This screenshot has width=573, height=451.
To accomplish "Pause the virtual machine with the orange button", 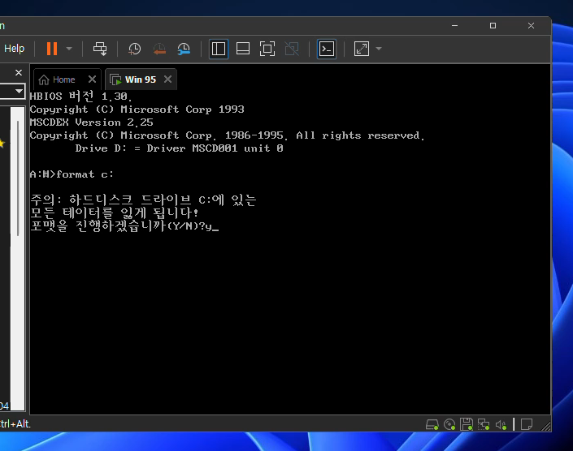I will (x=52, y=49).
